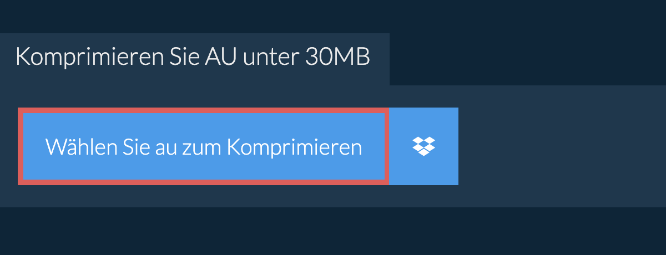Click the empty panel area right of Dropbox
The width and height of the screenshot is (666, 255).
coord(562,146)
